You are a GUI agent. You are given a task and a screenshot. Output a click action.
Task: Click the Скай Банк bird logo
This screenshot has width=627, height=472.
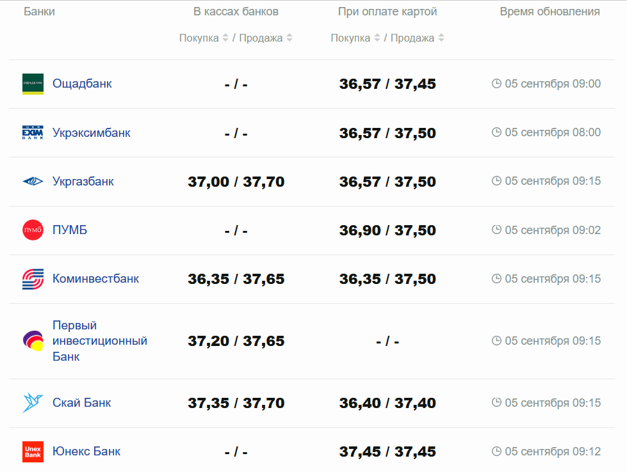(33, 403)
